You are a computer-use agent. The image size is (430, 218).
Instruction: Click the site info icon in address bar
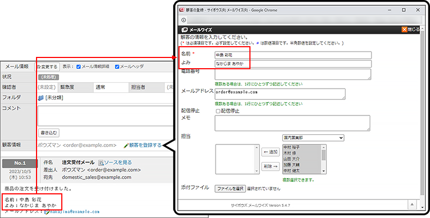click(x=184, y=20)
